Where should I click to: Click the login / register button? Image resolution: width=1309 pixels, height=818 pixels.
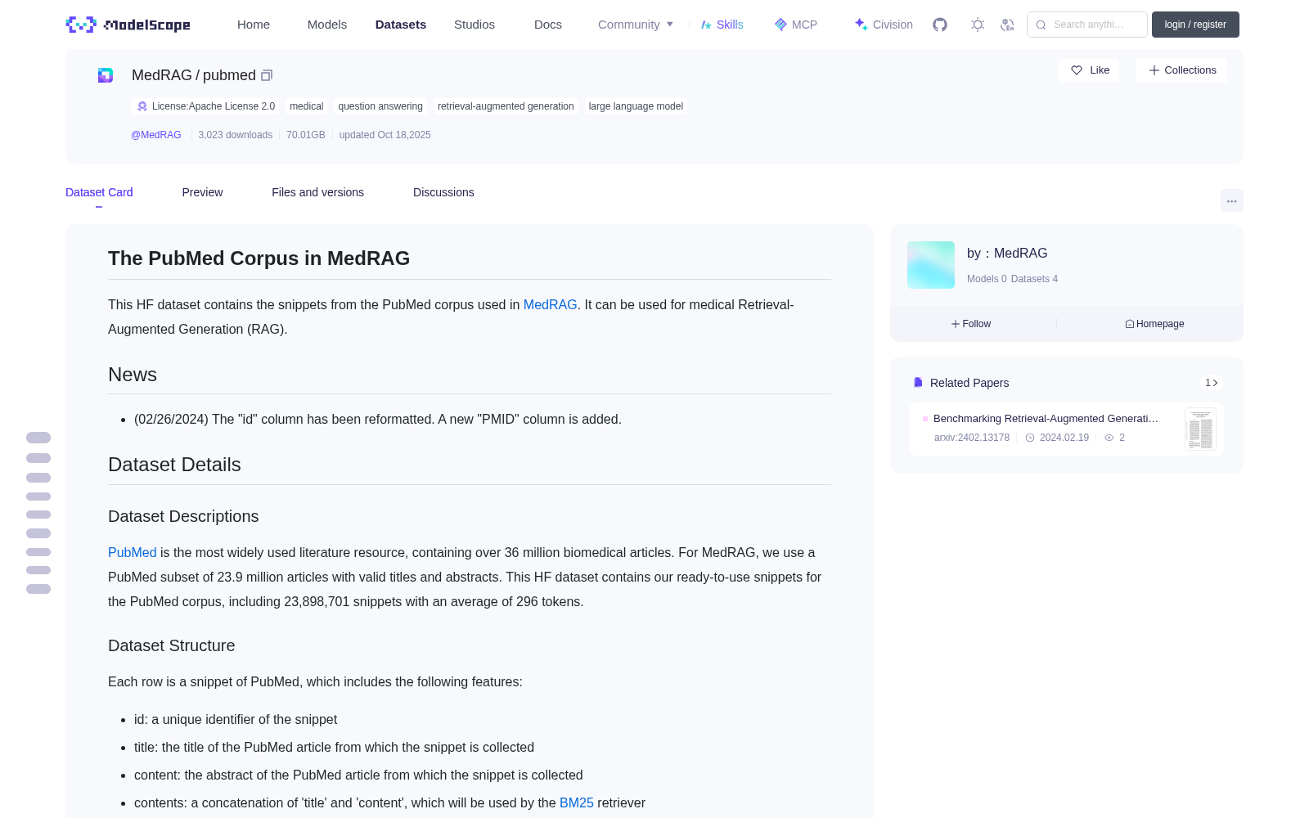coord(1195,25)
